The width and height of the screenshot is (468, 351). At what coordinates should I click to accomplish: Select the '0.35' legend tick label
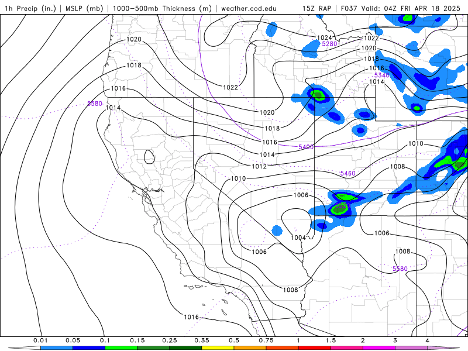click(202, 340)
